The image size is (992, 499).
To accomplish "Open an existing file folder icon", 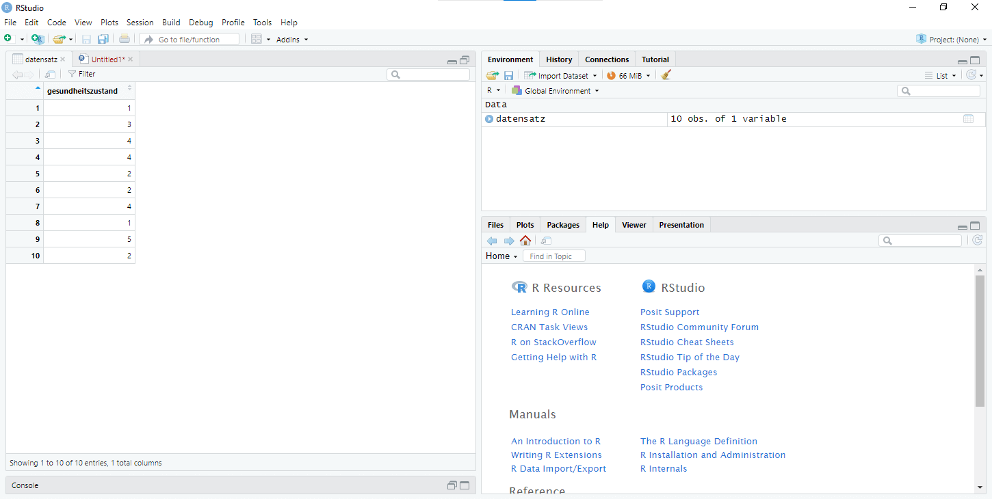I will [x=60, y=39].
